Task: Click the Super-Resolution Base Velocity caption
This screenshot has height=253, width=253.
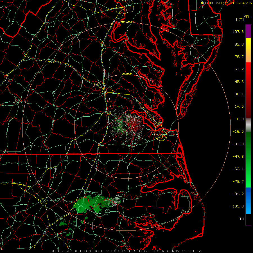Action: [126, 251]
